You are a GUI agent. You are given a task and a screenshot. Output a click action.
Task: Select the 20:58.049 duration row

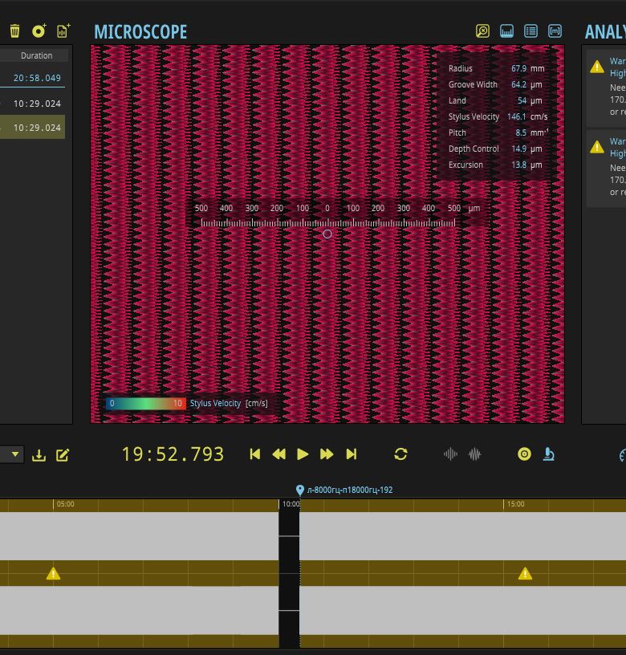(x=36, y=78)
